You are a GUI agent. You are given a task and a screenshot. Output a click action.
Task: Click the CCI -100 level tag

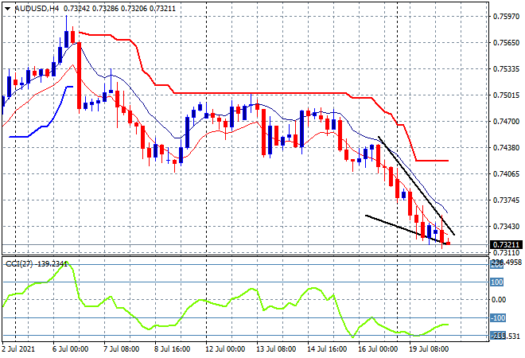point(498,317)
